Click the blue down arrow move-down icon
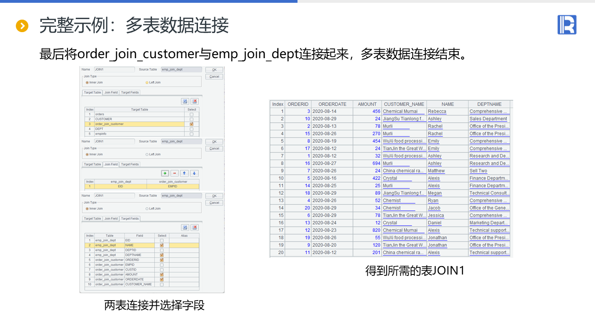 point(194,173)
